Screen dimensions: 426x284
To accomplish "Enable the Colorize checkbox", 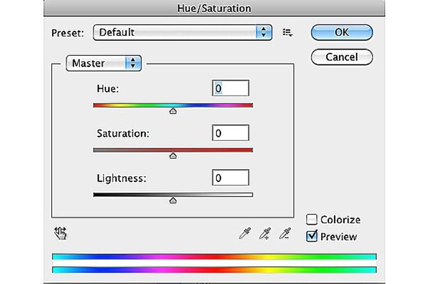I will click(312, 219).
